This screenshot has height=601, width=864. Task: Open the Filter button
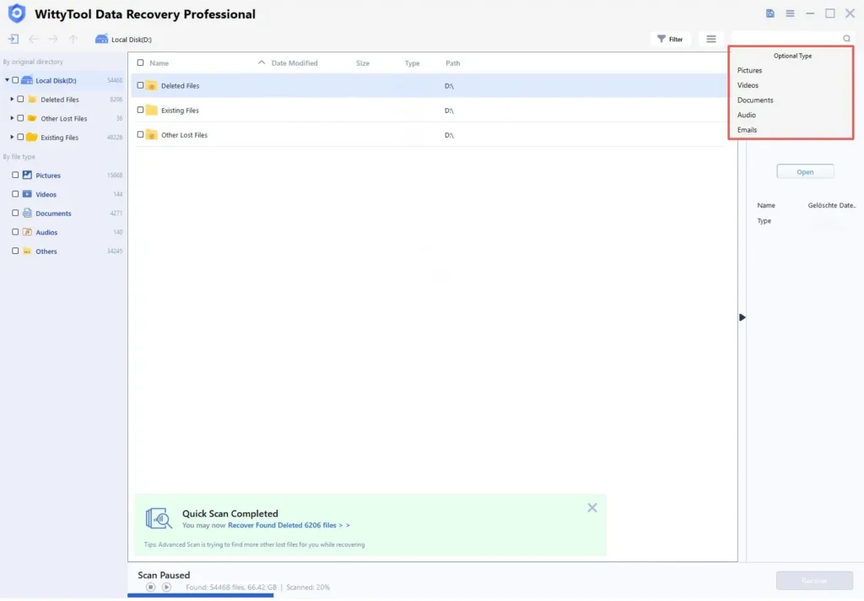(x=670, y=39)
